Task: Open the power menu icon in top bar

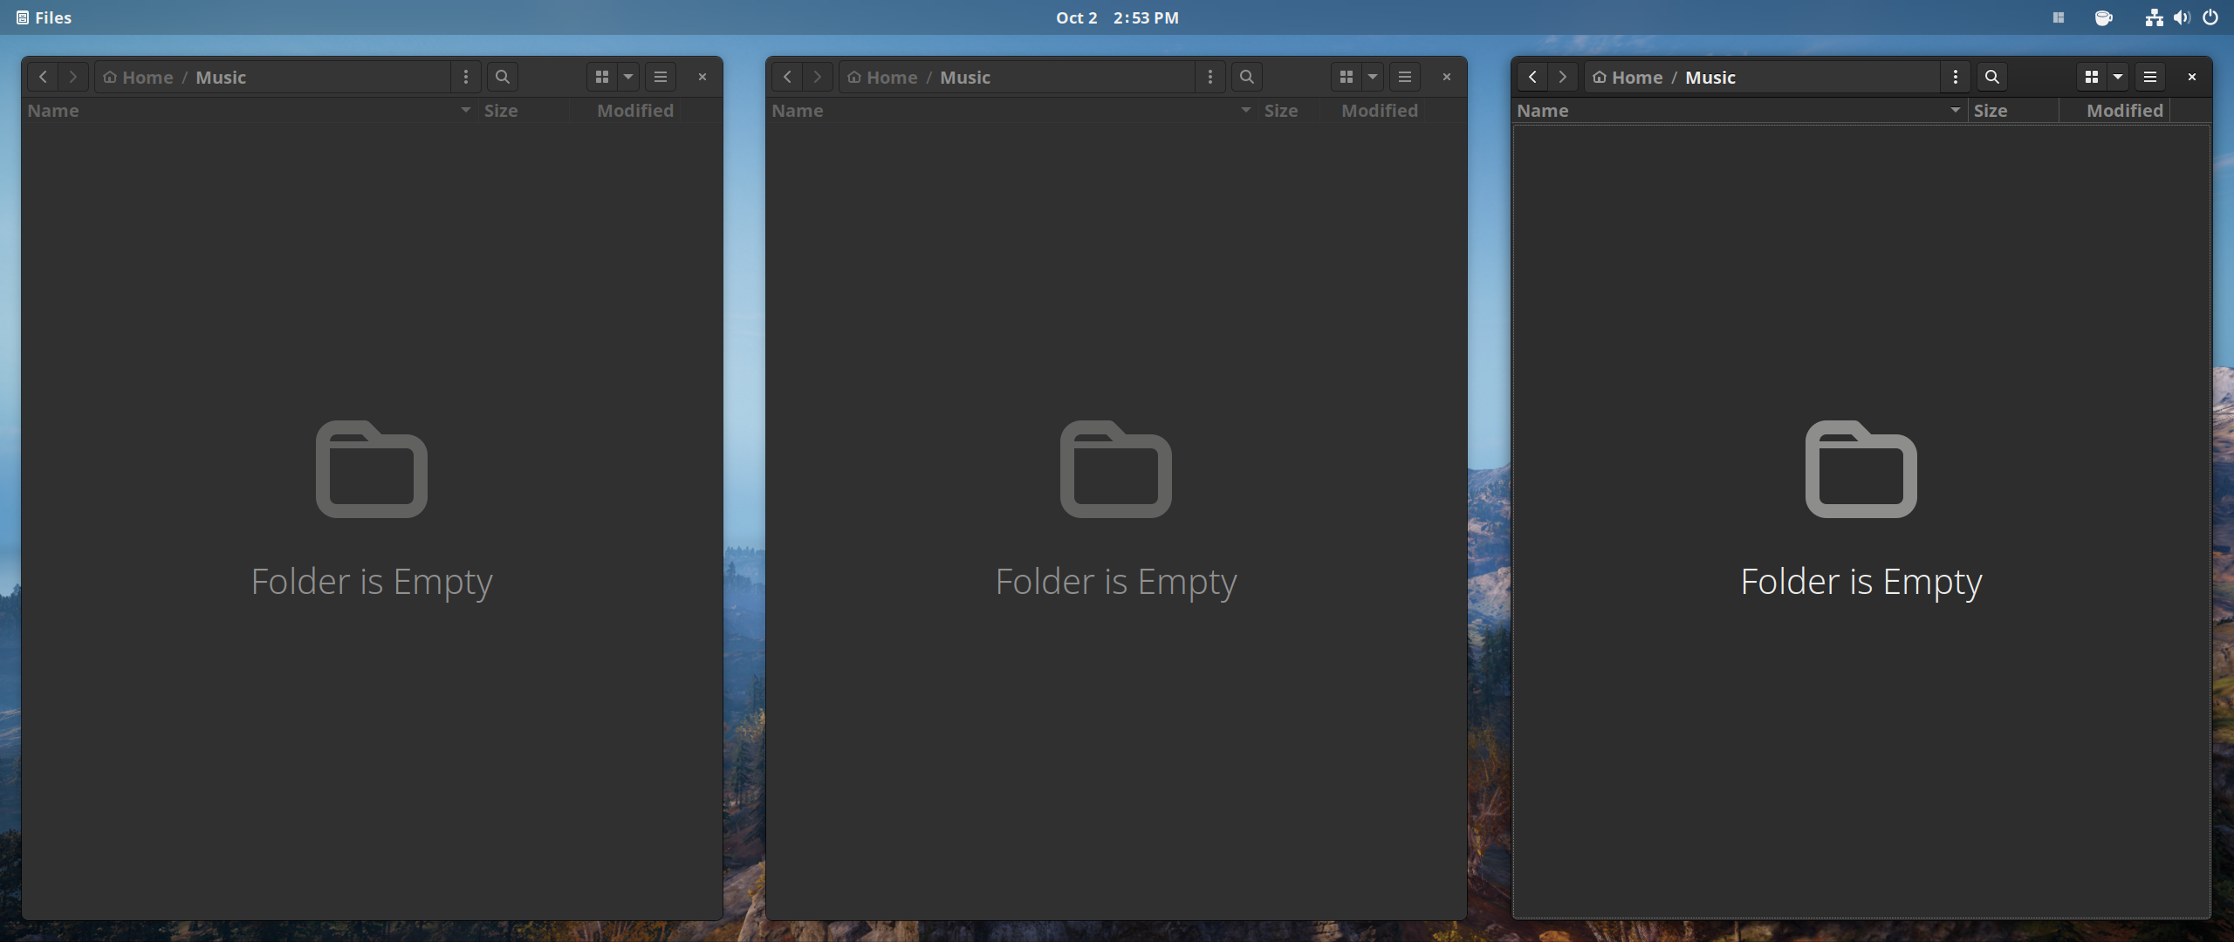Action: click(2210, 17)
